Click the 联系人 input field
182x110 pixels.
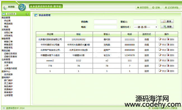tap(145, 22)
